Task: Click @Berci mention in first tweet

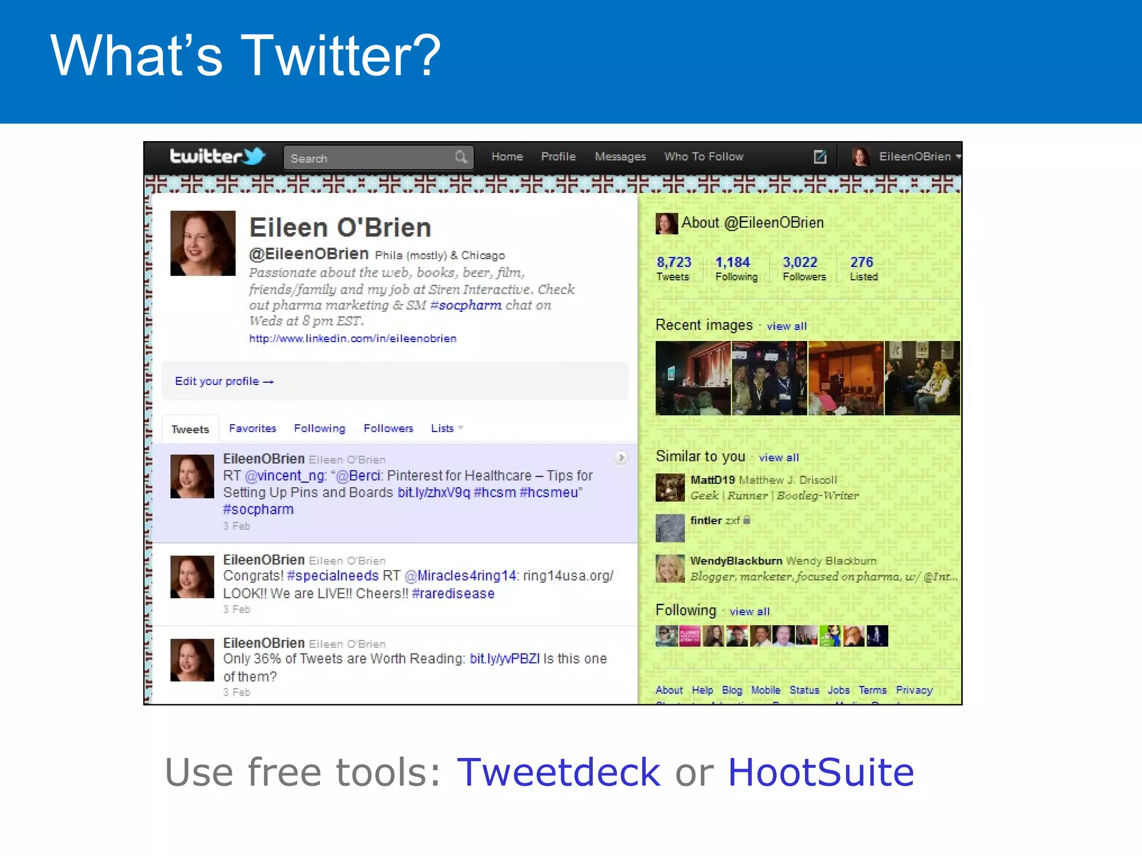Action: coord(358,475)
